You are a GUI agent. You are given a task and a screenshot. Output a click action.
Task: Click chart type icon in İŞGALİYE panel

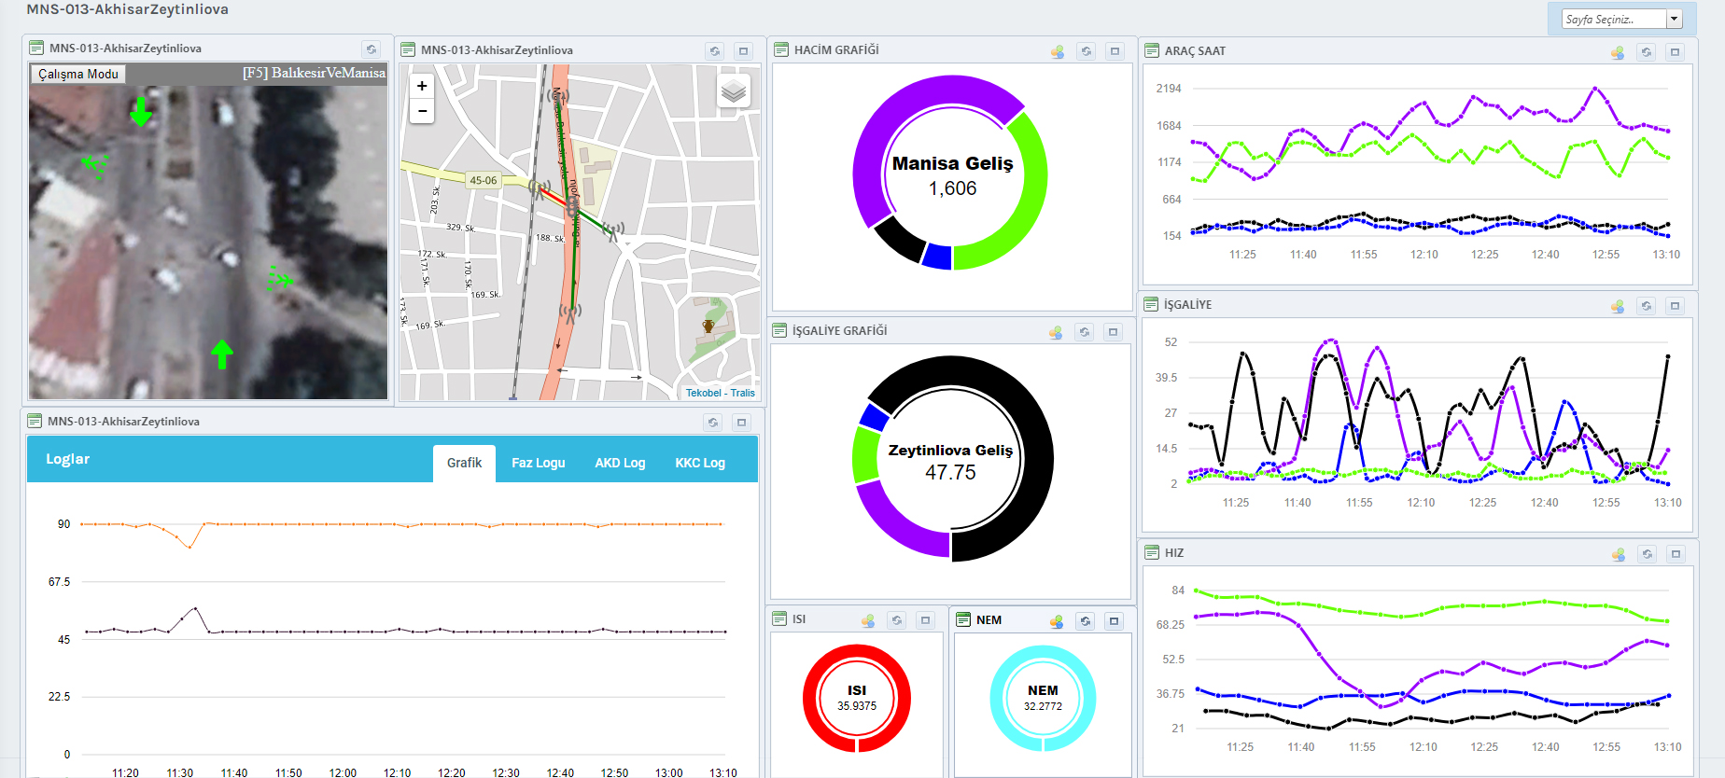[x=1617, y=306]
